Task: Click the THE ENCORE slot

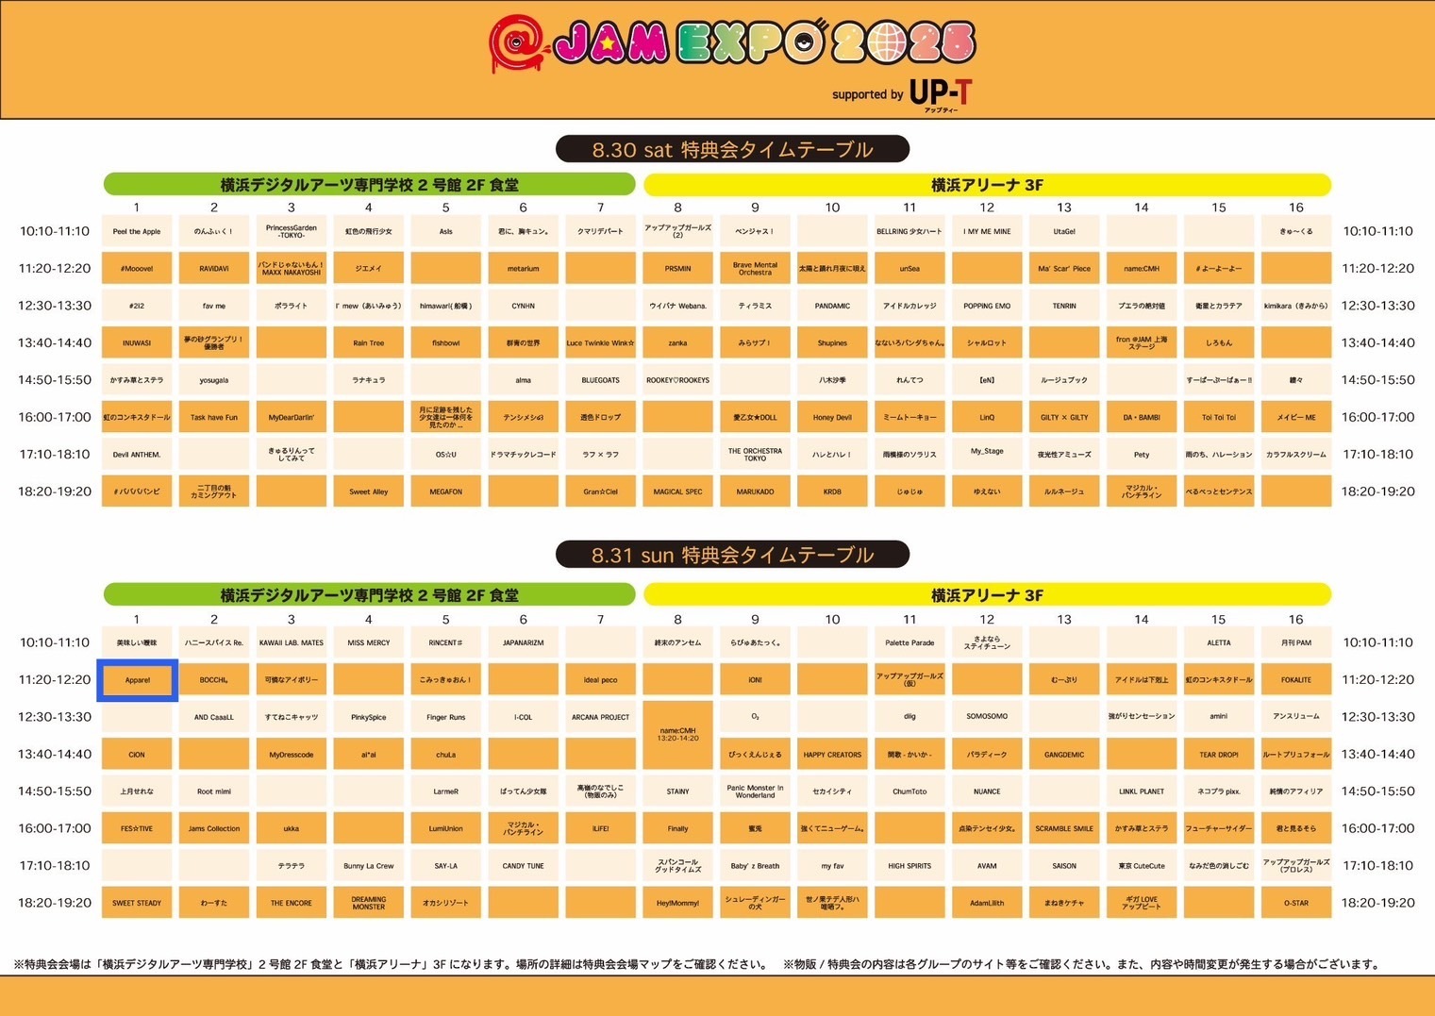Action: [x=292, y=903]
